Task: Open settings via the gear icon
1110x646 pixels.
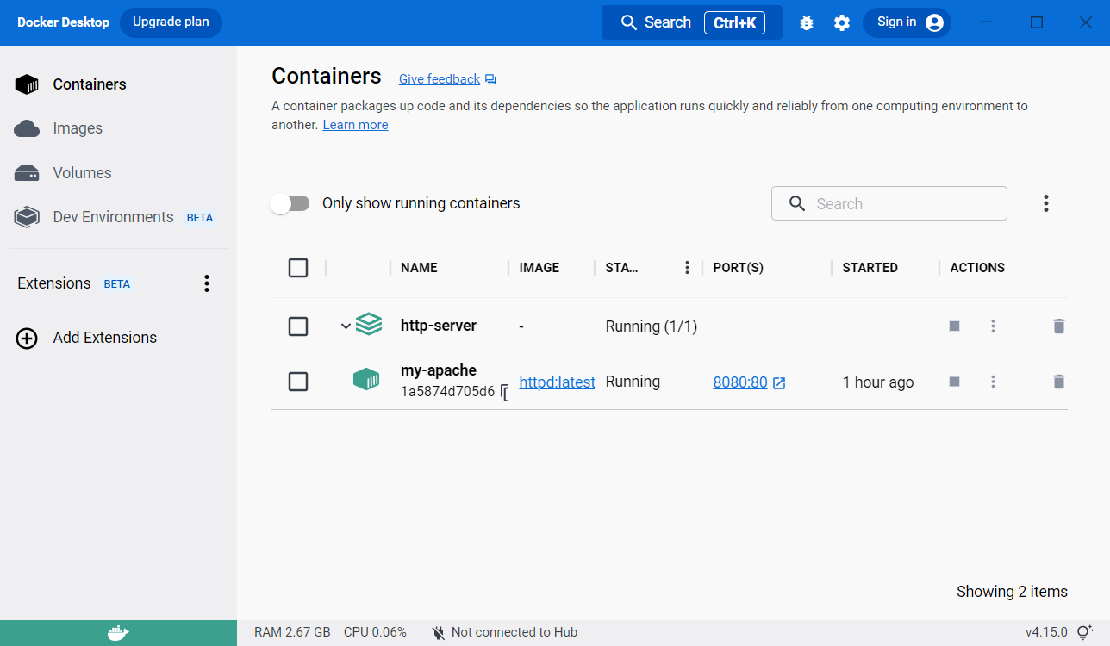Action: tap(842, 23)
